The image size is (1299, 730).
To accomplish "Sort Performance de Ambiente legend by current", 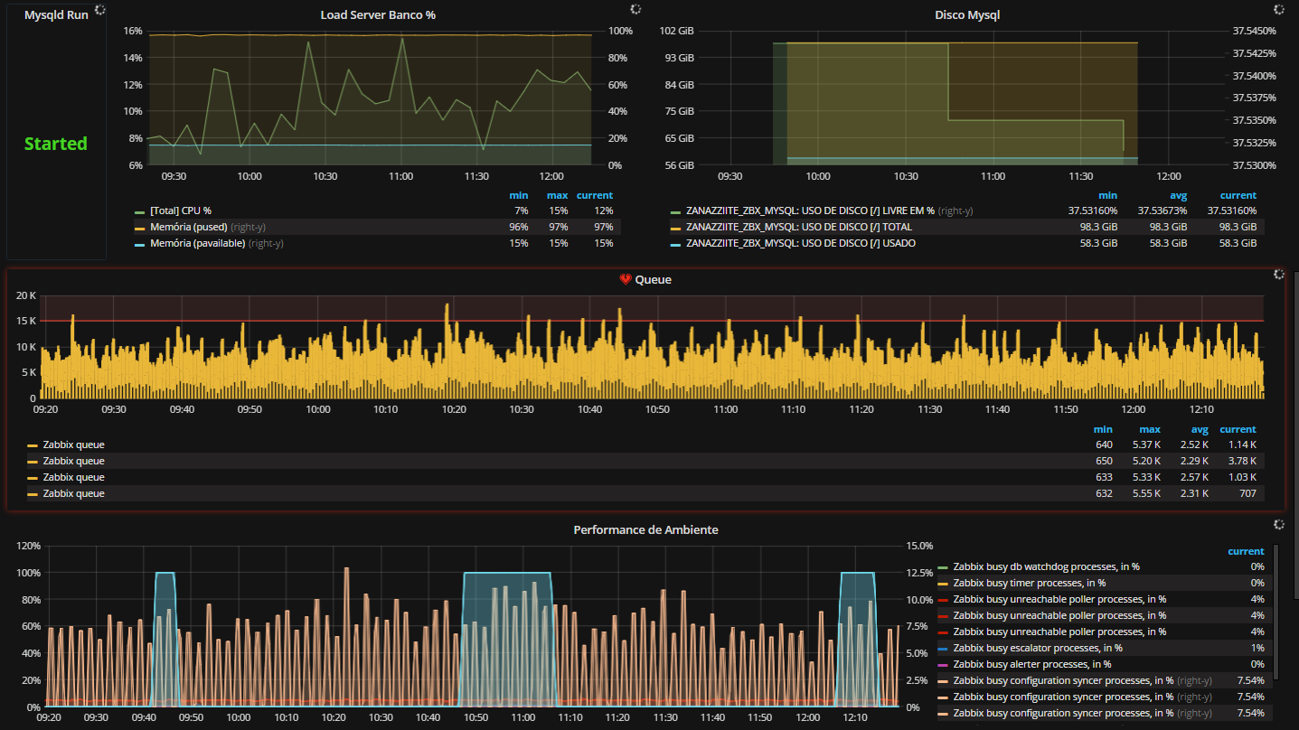I will [1246, 551].
